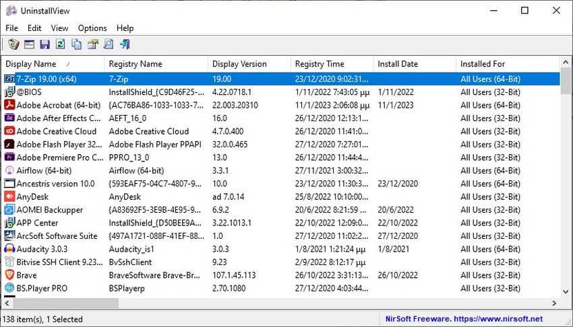Click the '138 item(s), 1 Selected' status text
This screenshot has height=327, width=573.
[x=42, y=319]
